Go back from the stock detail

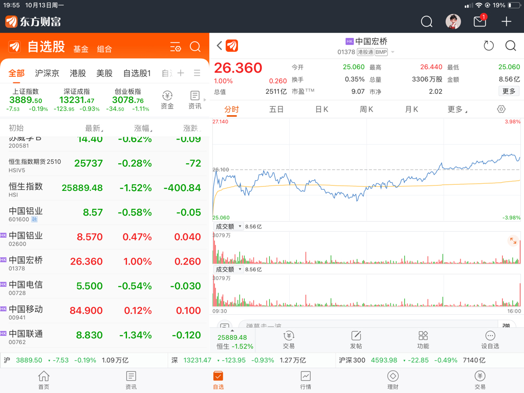pyautogui.click(x=219, y=46)
